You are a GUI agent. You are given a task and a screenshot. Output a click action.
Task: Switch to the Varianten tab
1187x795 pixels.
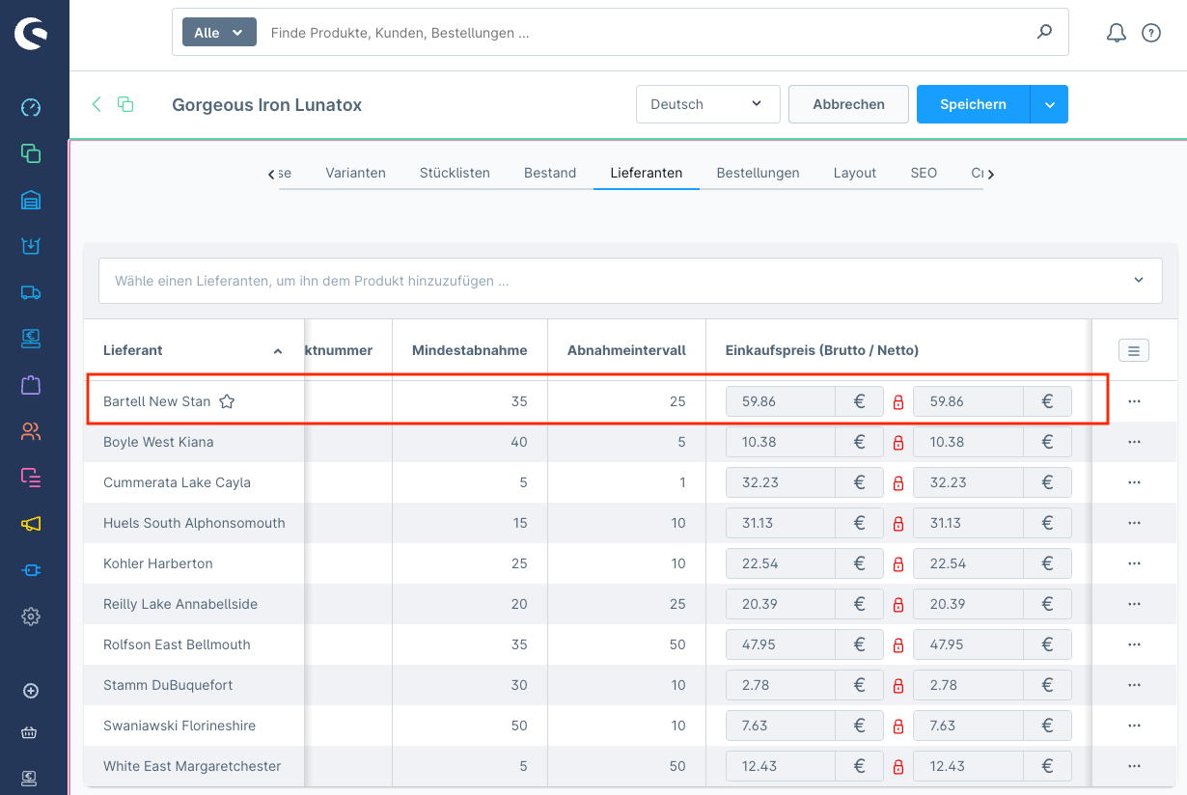[x=355, y=173]
